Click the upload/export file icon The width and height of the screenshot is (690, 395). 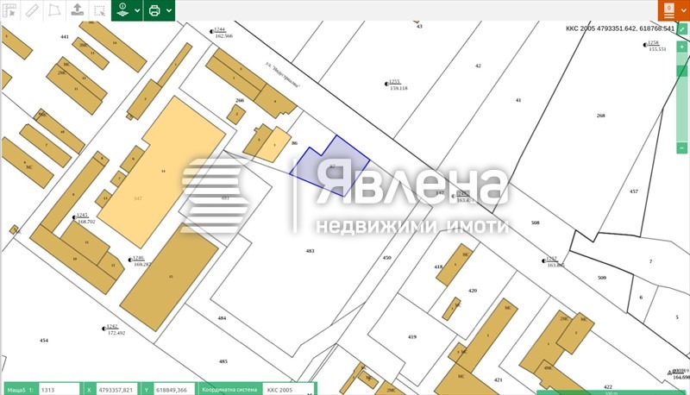[x=77, y=10]
